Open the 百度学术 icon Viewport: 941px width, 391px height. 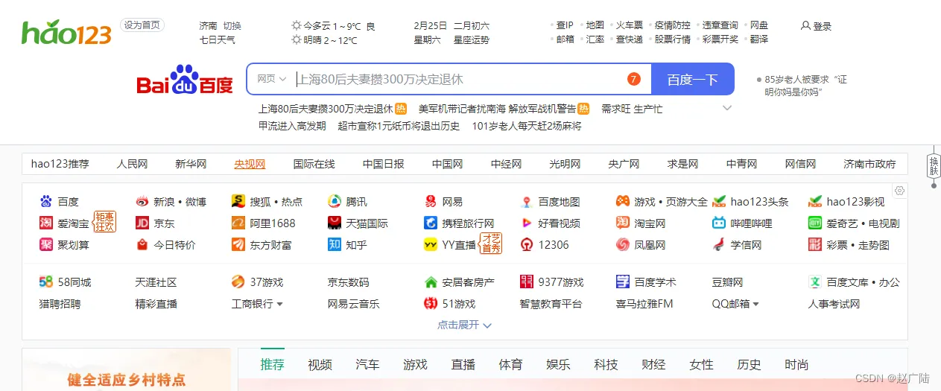(623, 282)
